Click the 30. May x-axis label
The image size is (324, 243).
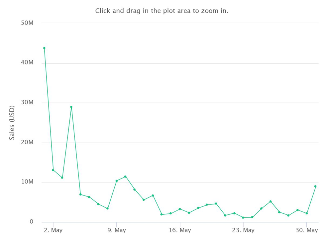coord(307,230)
